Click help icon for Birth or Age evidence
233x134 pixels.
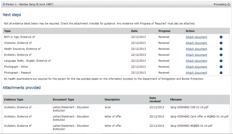221,37
